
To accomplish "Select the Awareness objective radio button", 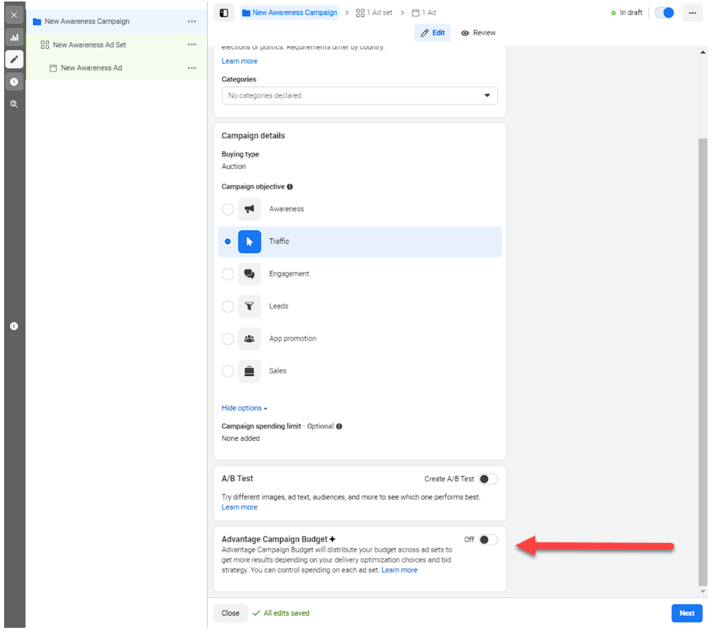I will 228,209.
